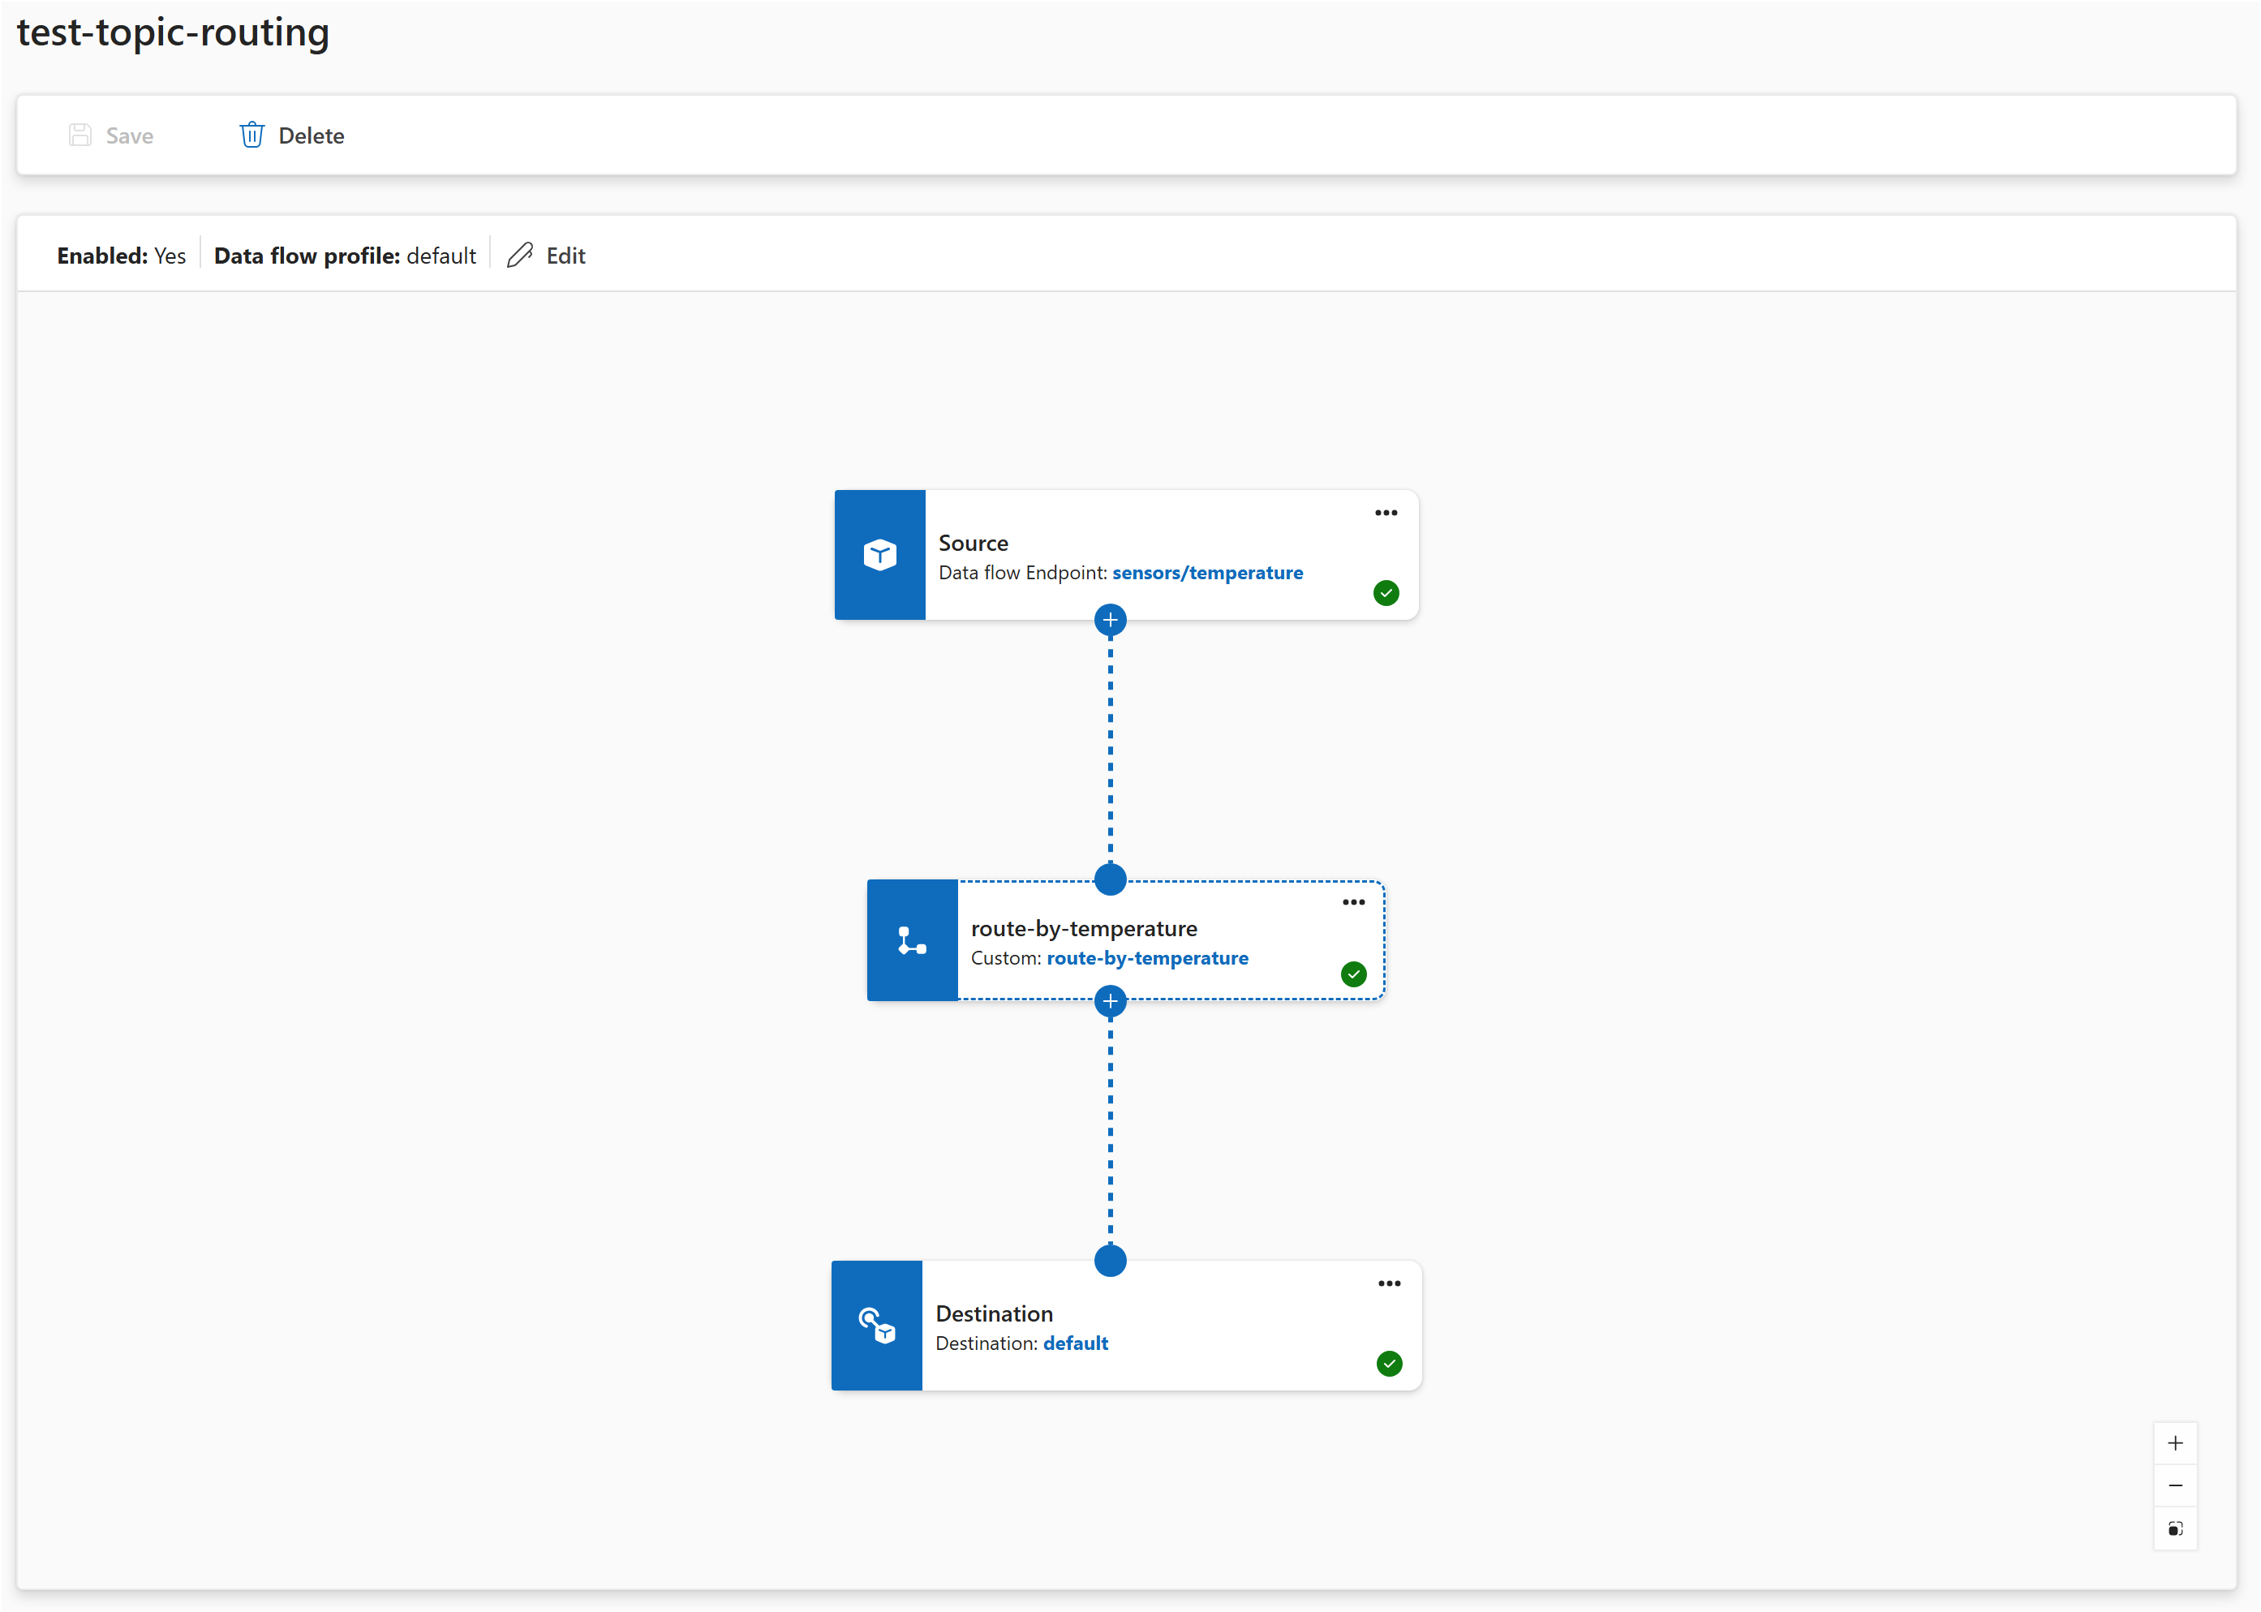Open the sensors/temperature endpoint link

click(x=1207, y=573)
